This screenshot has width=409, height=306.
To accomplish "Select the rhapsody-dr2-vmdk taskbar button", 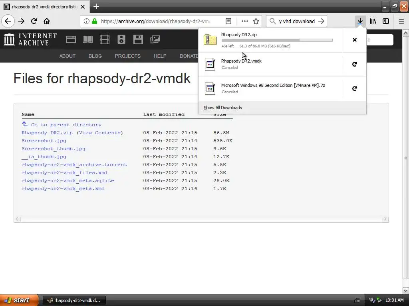I will 74,300.
